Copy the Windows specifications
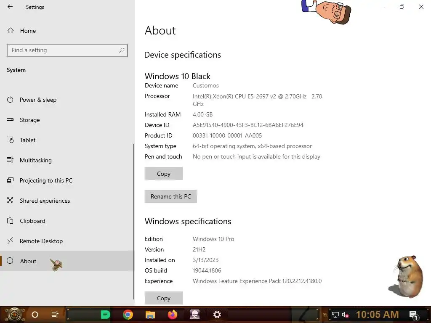 [164, 298]
